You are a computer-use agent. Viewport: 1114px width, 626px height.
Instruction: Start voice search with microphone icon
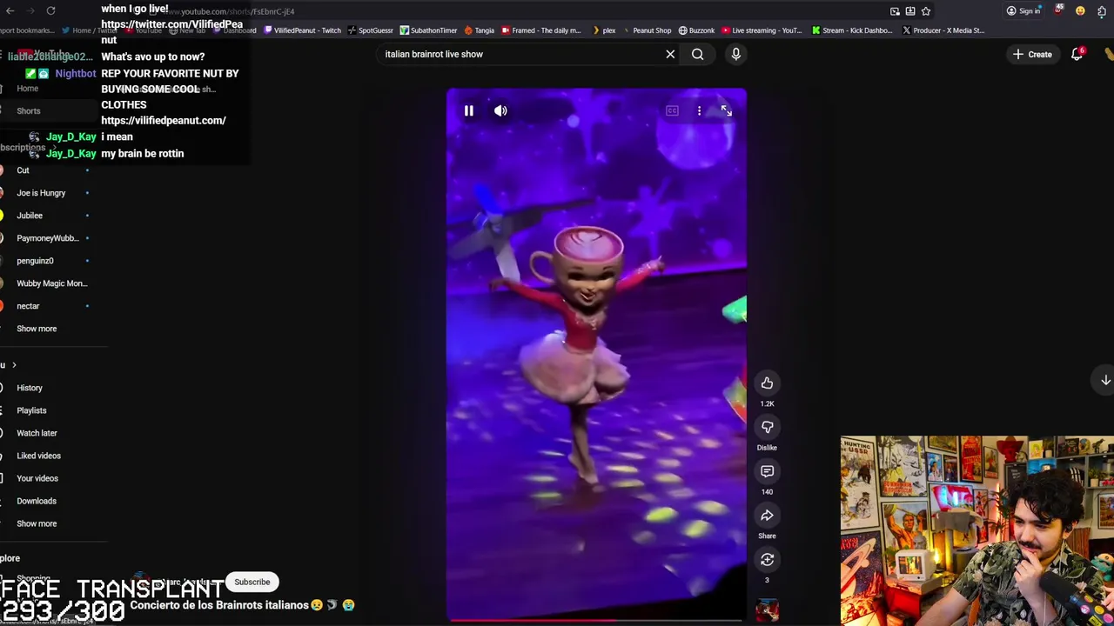(x=735, y=54)
